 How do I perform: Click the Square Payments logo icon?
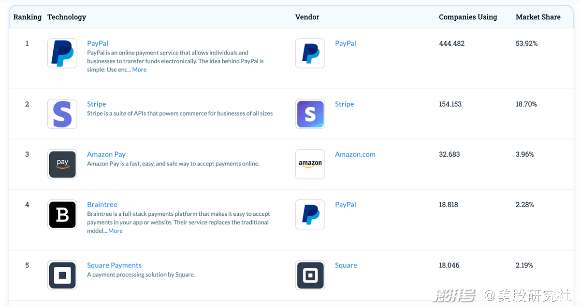tap(62, 275)
